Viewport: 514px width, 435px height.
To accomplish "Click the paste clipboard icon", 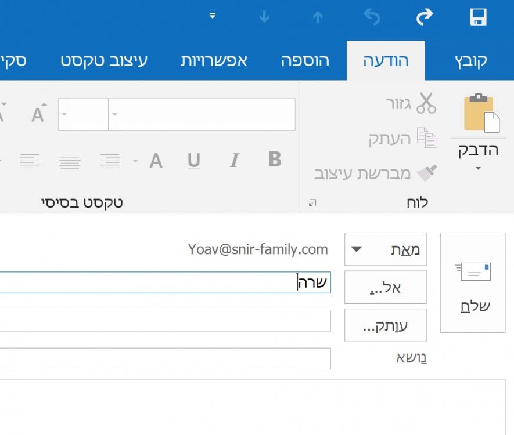I will tap(481, 113).
